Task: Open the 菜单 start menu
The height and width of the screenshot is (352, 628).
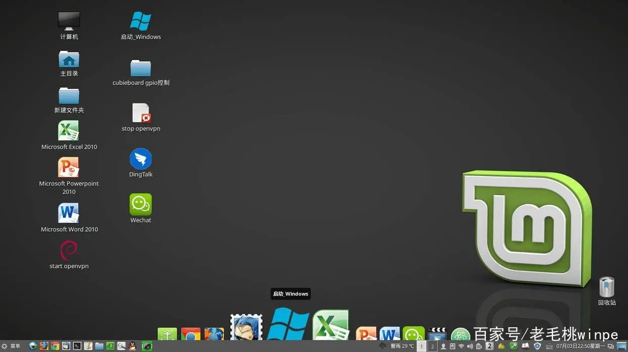Action: 11,346
